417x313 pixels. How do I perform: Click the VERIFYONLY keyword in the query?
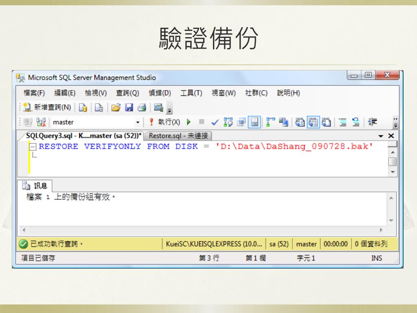(x=112, y=146)
